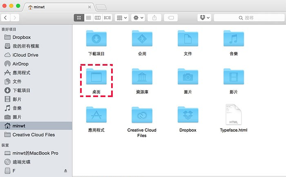Select the 公用 folder icon

(142, 38)
